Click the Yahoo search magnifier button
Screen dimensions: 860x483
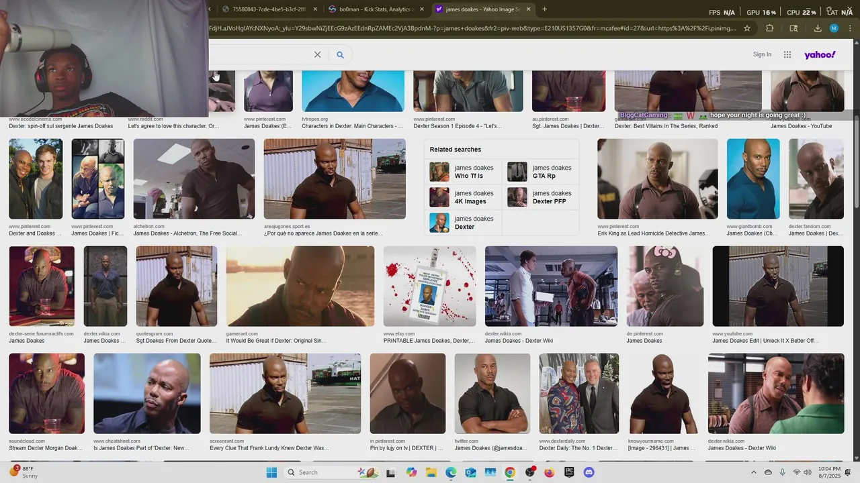click(x=340, y=55)
